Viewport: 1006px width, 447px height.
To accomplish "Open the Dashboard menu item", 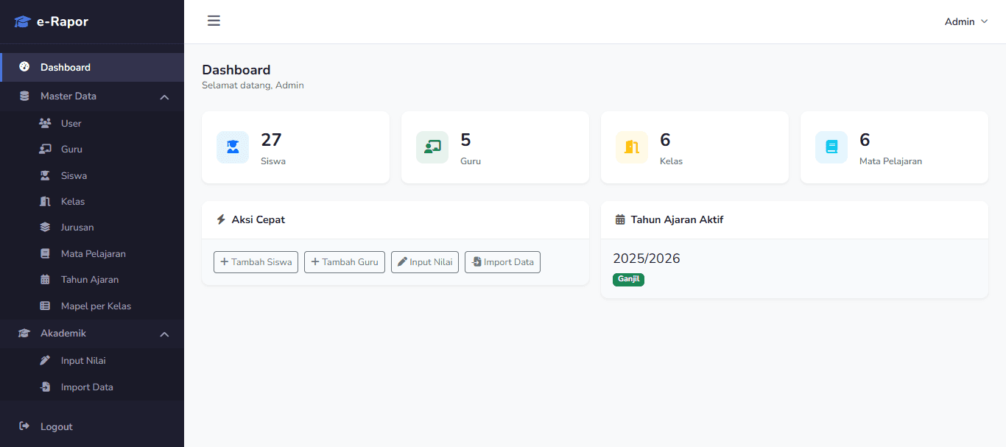I will coord(66,66).
